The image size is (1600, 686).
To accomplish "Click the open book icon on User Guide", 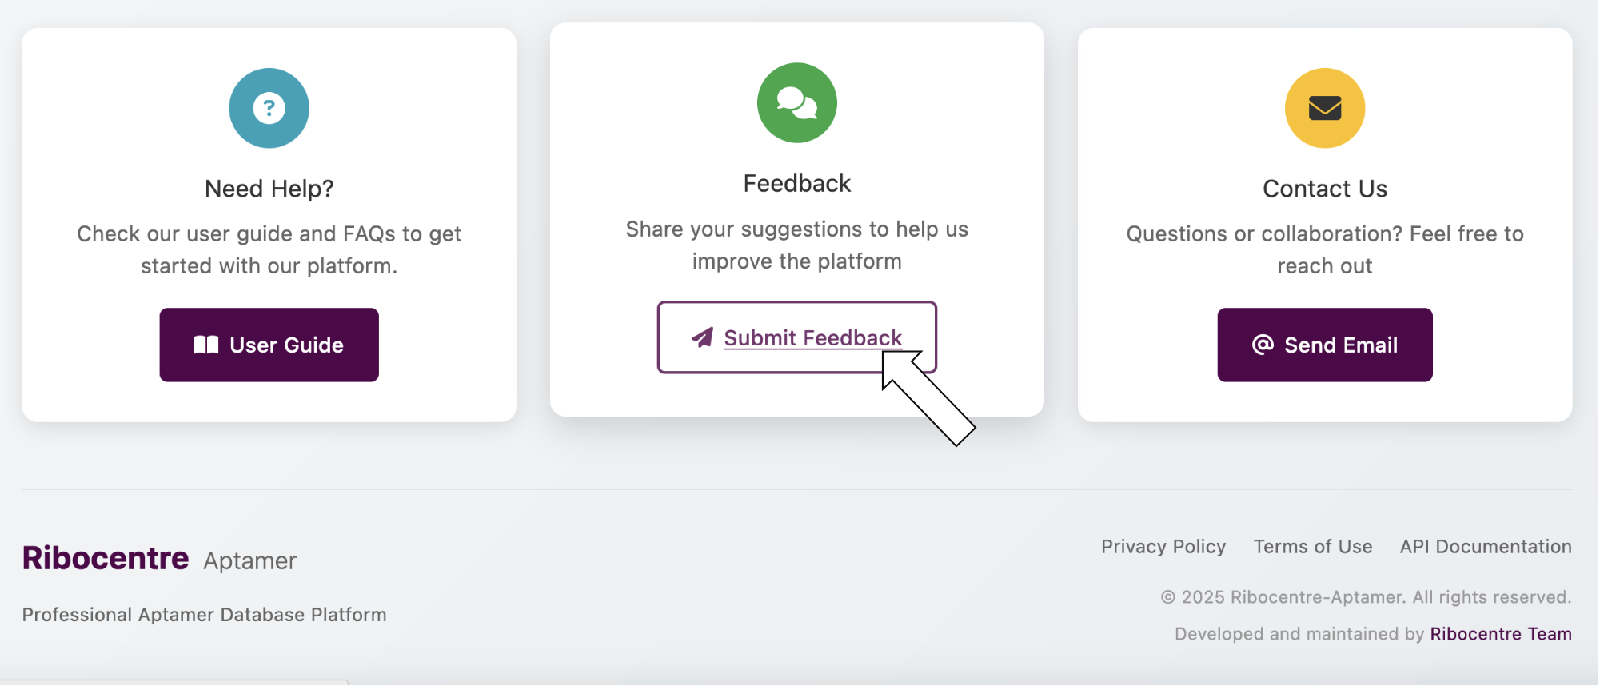I will (206, 345).
